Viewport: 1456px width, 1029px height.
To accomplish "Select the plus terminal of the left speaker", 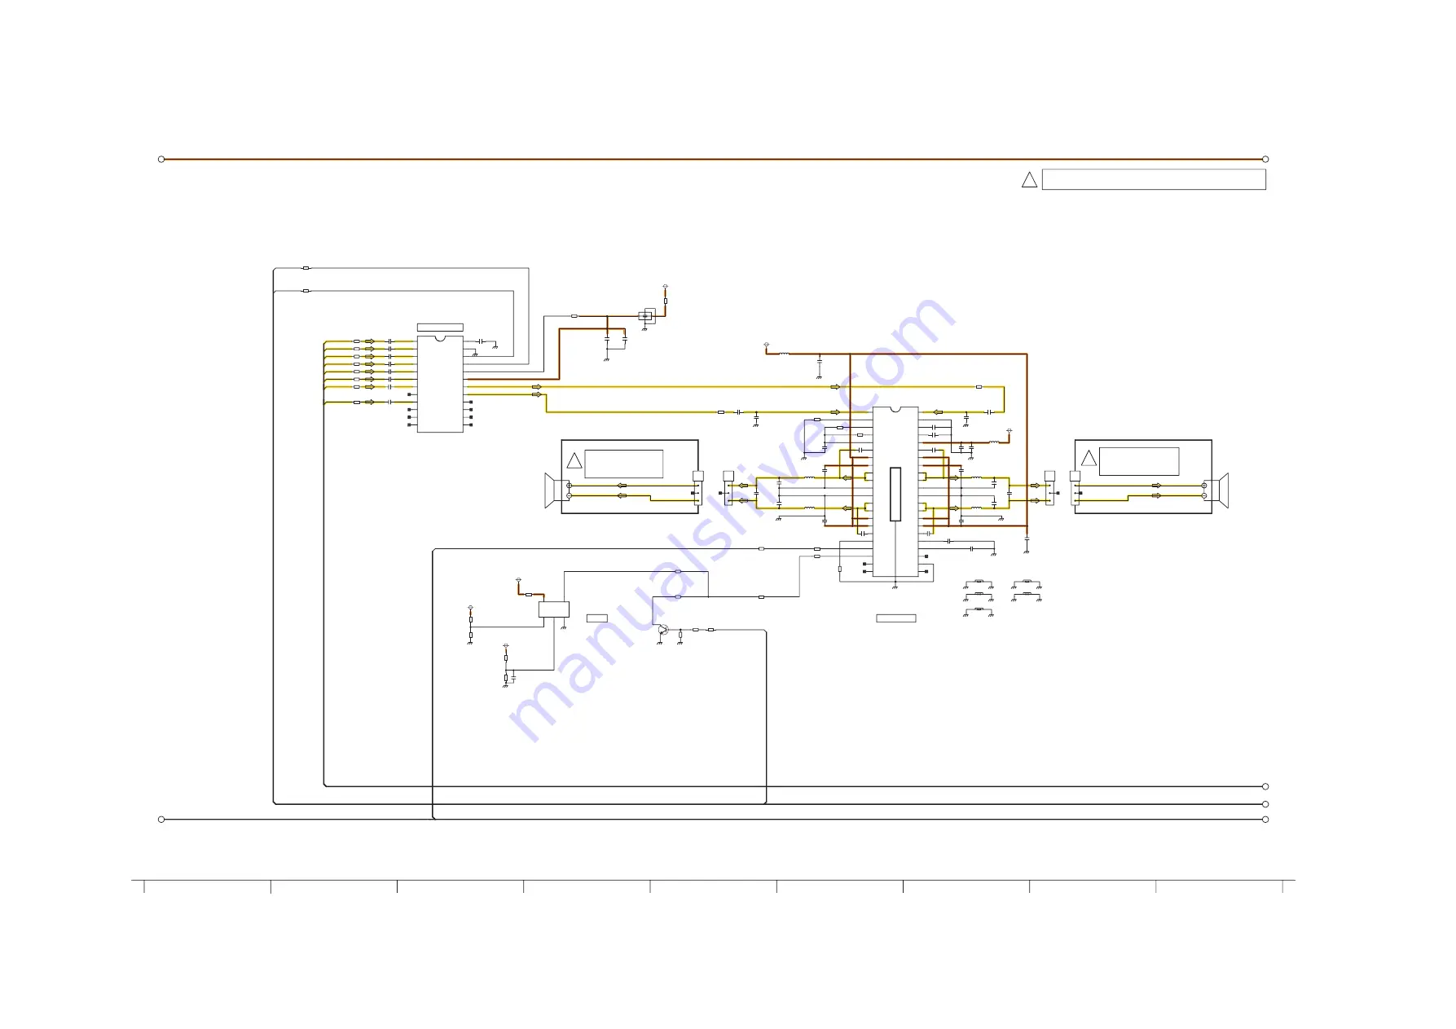I will point(569,486).
